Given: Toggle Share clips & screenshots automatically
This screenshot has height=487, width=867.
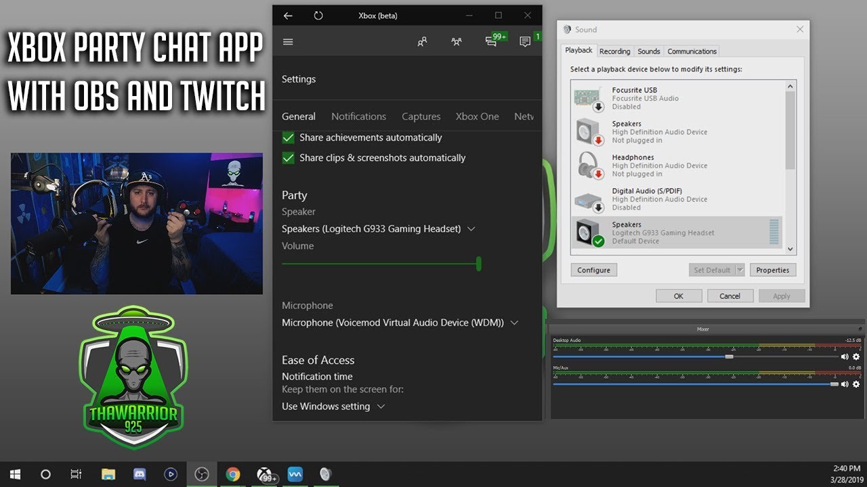Looking at the screenshot, I should tap(289, 158).
